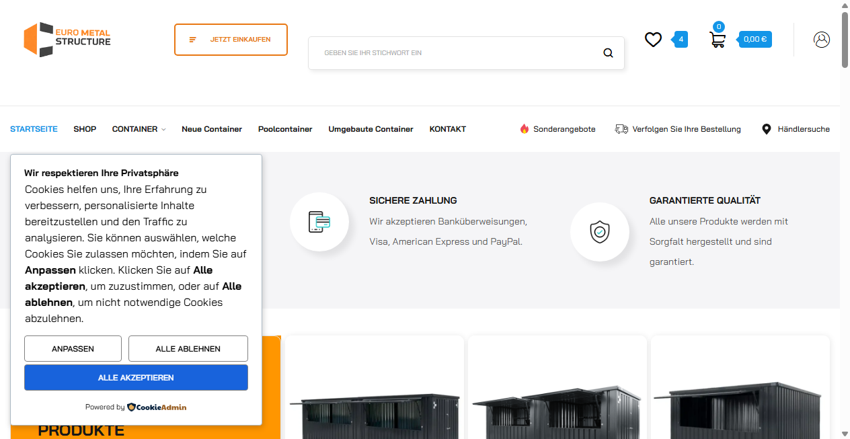
Task: Click the delivery truck tracking icon
Action: [x=620, y=128]
